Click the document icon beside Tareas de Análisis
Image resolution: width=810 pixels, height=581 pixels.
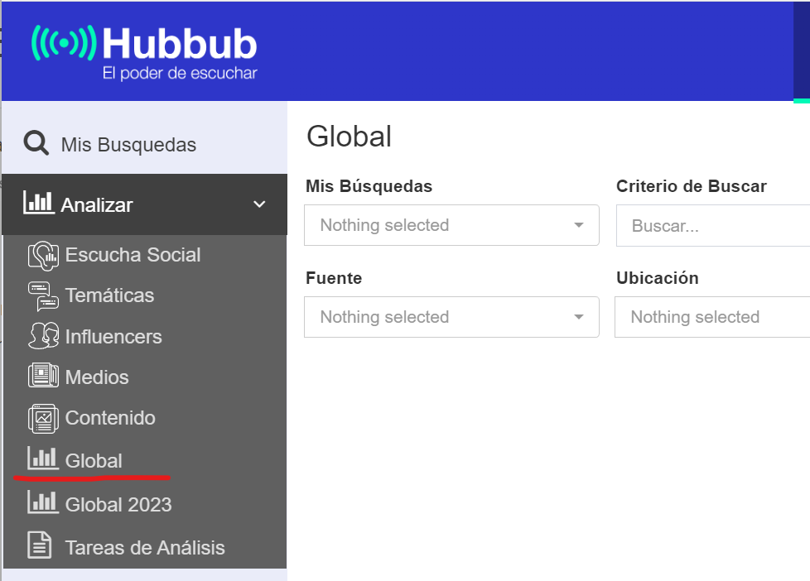click(39, 545)
